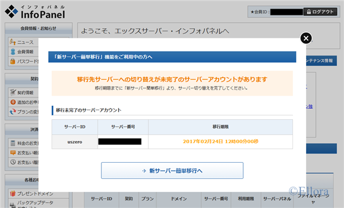
Task: Click the InfoPanel logo
Action: tap(35, 12)
